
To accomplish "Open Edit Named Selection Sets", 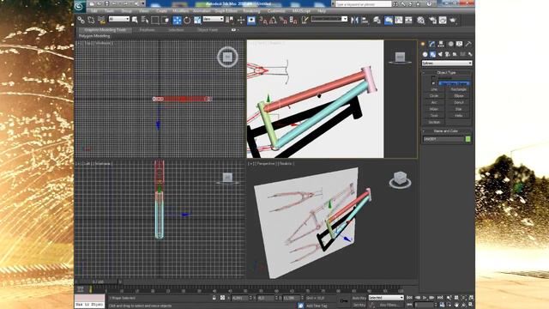I will coord(305,20).
